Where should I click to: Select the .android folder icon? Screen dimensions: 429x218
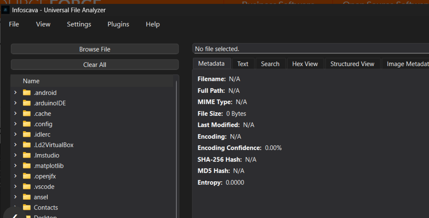[x=27, y=93]
